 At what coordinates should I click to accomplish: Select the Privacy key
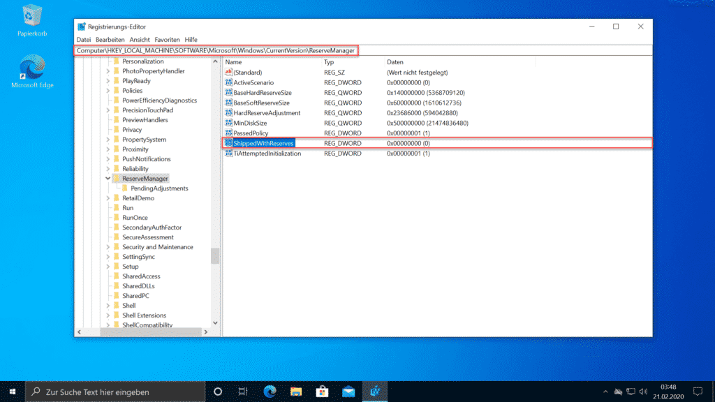[x=132, y=130]
